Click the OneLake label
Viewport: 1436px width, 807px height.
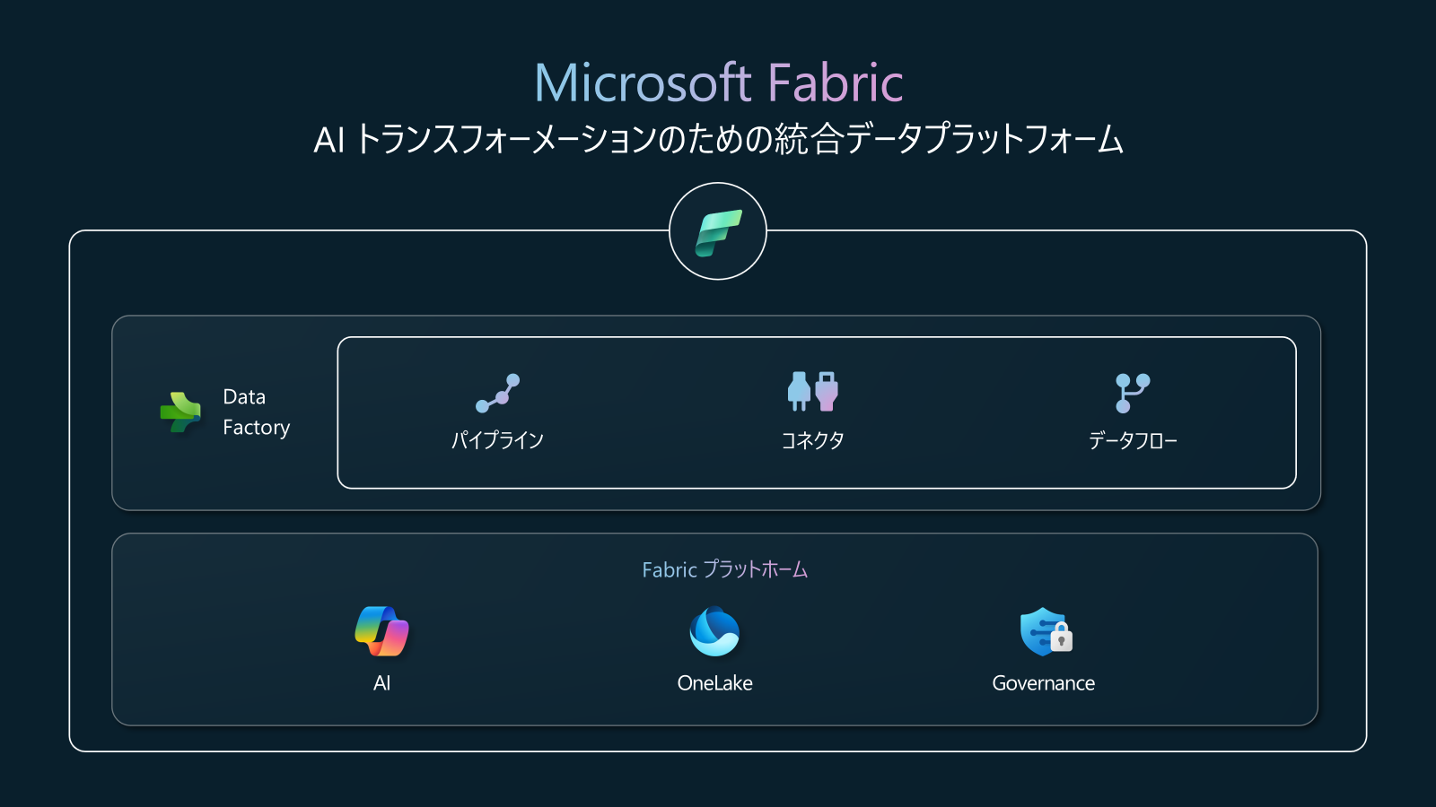click(715, 683)
